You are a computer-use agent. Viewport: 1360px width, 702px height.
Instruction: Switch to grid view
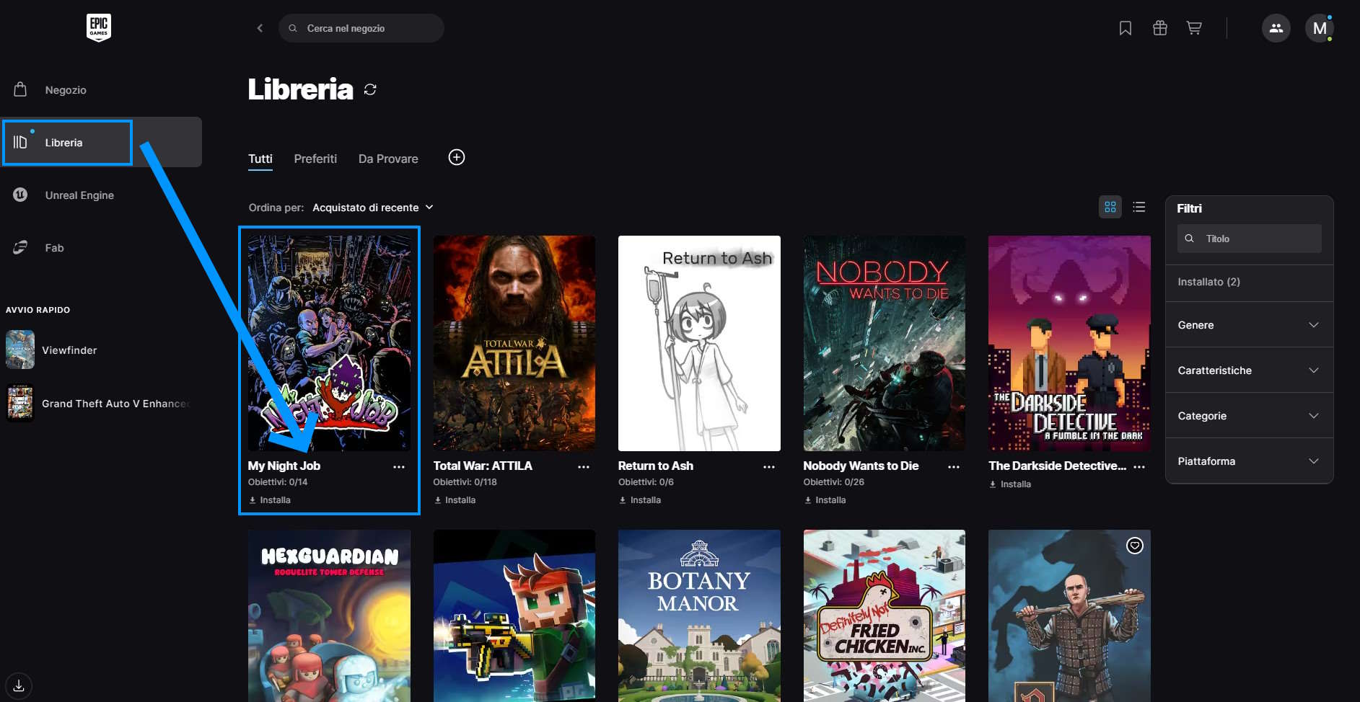click(x=1110, y=207)
